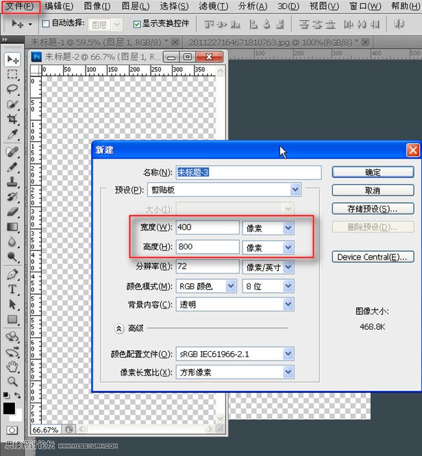Select the Eraser tool
This screenshot has height=456, width=422.
[12, 212]
